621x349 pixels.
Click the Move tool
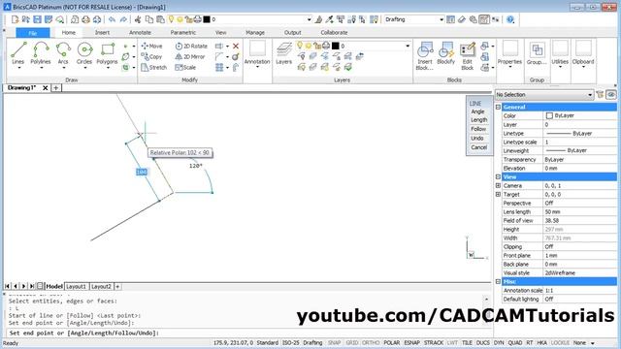click(151, 46)
